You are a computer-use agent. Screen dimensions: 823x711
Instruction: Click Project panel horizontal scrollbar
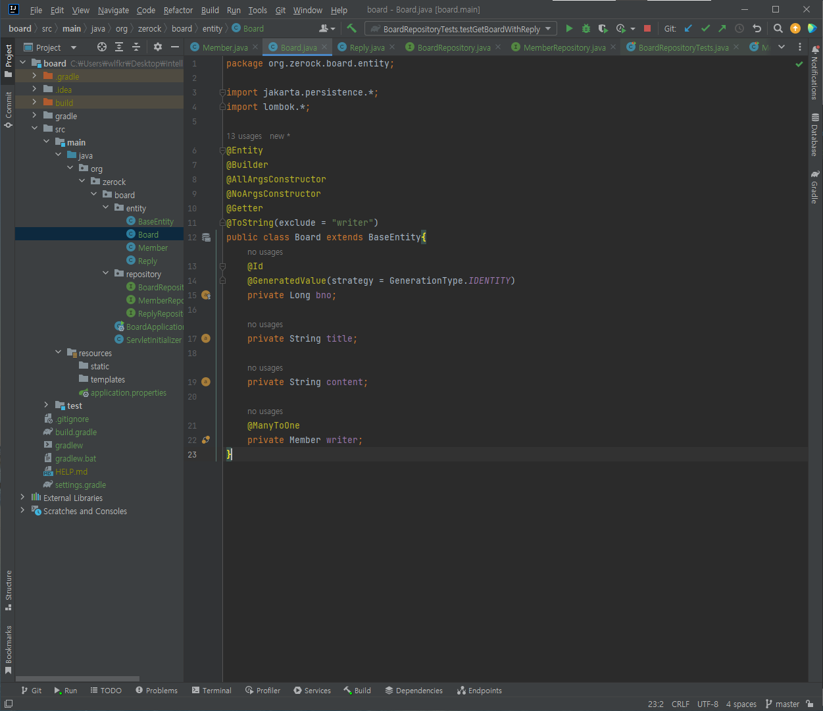[78, 679]
